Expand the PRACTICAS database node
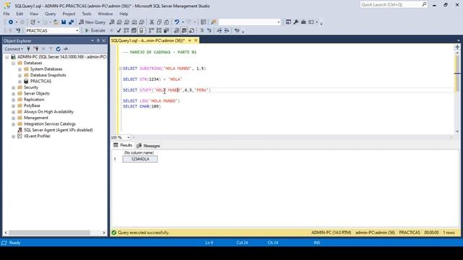The height and width of the screenshot is (260, 463). point(20,82)
